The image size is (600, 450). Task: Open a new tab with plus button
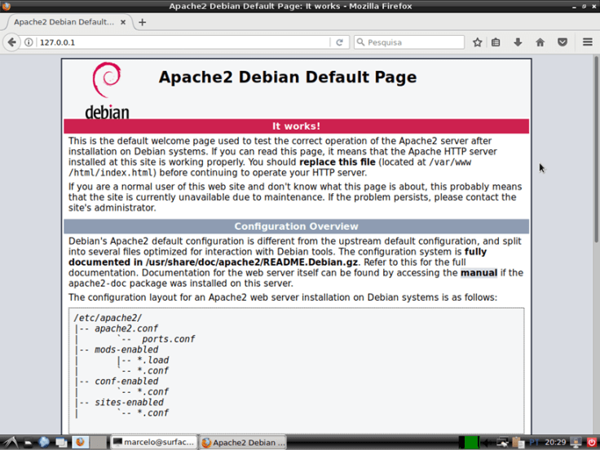pyautogui.click(x=142, y=22)
